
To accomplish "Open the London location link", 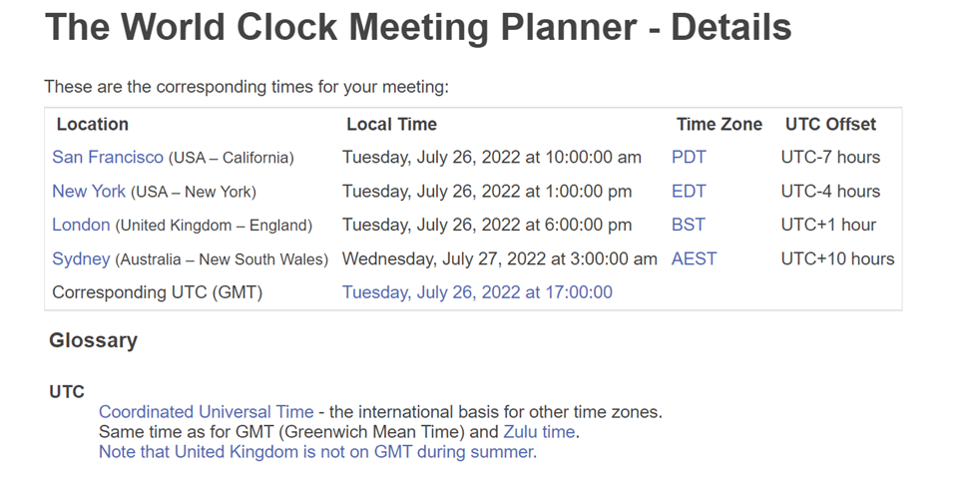I will (x=81, y=226).
